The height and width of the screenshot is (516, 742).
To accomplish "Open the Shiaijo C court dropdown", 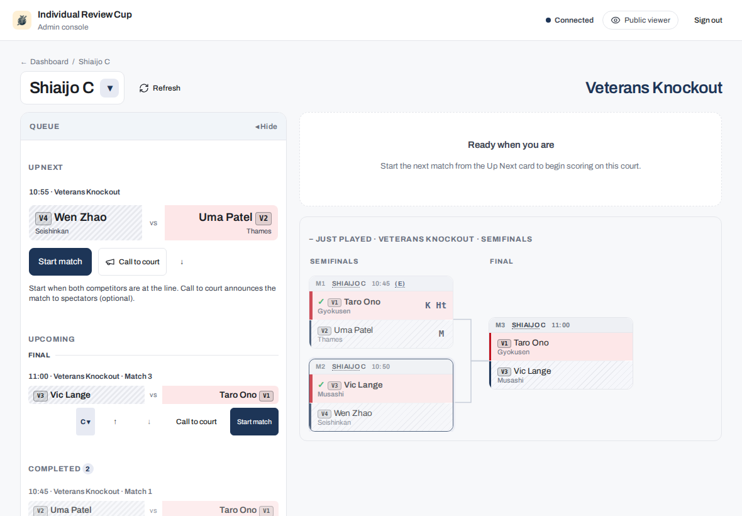I will tap(109, 88).
